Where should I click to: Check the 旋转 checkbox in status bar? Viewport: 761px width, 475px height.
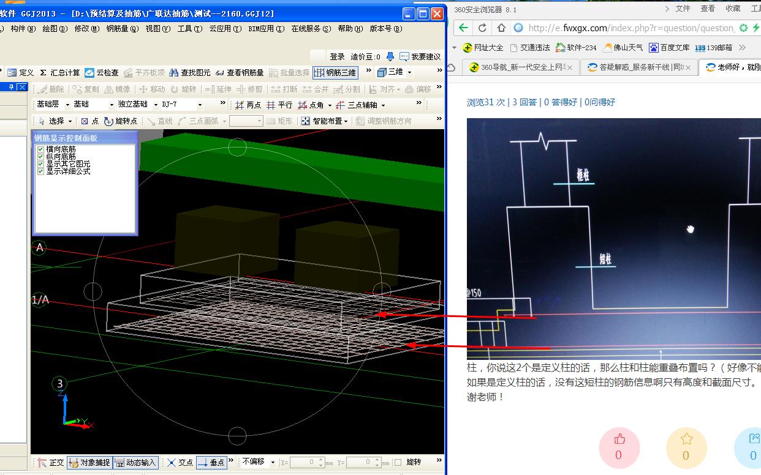point(398,462)
